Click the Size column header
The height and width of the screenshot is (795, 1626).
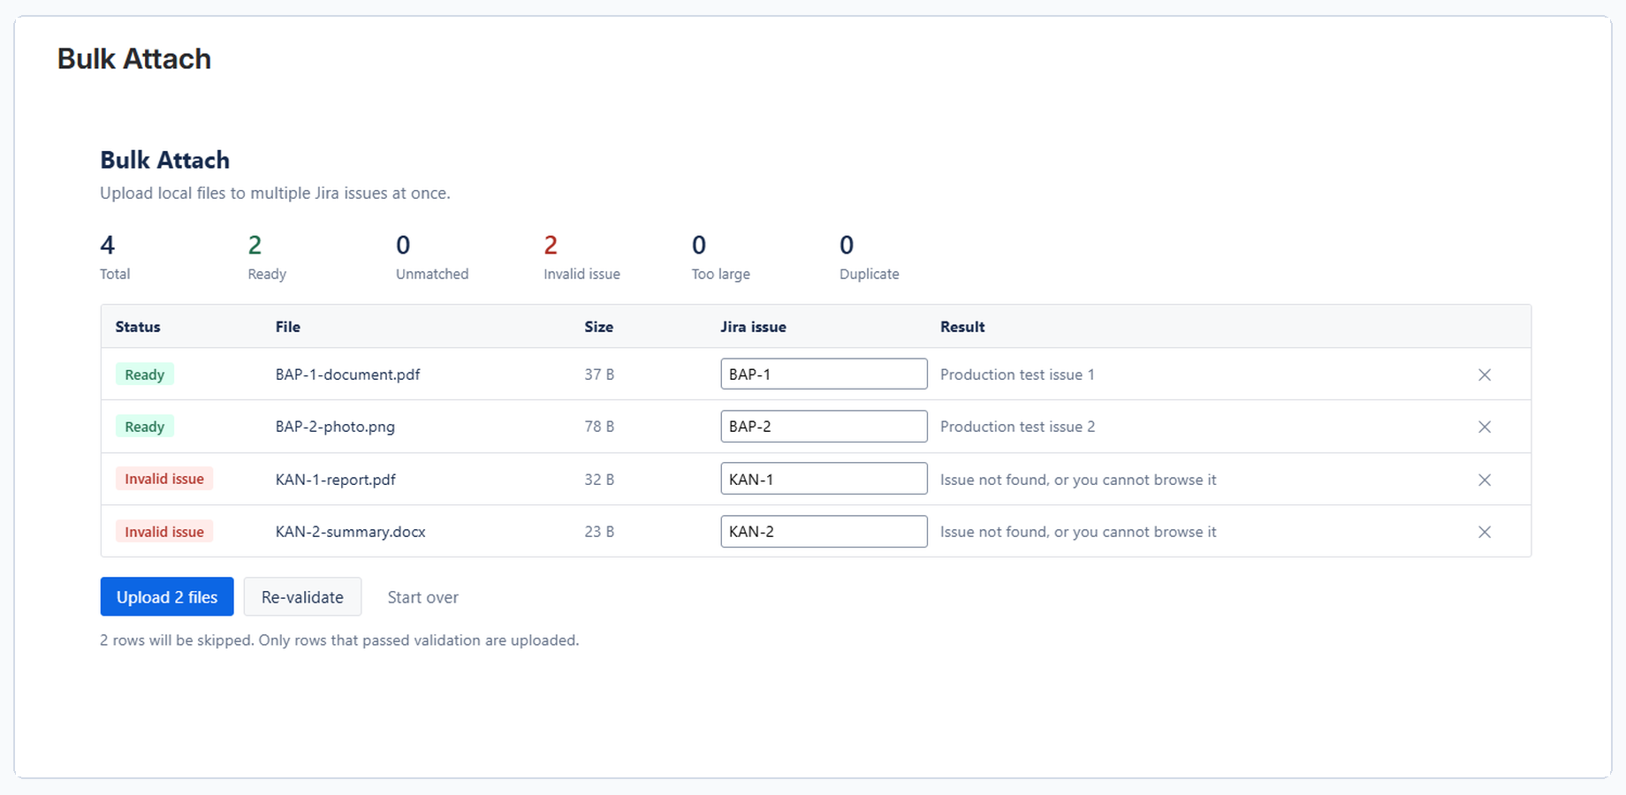point(598,327)
